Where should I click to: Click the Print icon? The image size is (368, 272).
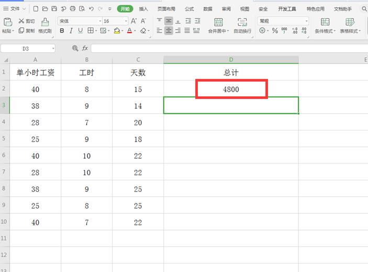tap(73, 9)
